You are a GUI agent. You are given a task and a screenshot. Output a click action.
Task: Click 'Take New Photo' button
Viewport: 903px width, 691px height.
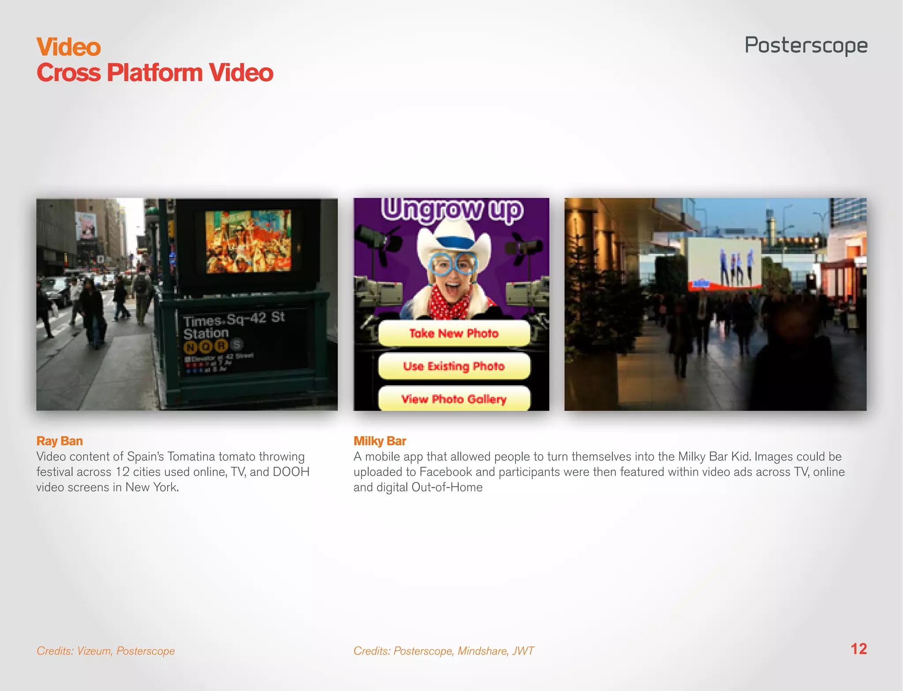pyautogui.click(x=454, y=333)
